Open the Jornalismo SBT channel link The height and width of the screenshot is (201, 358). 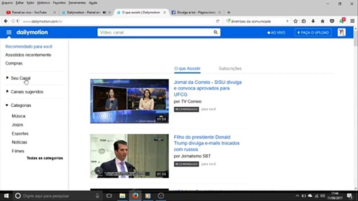(196, 156)
